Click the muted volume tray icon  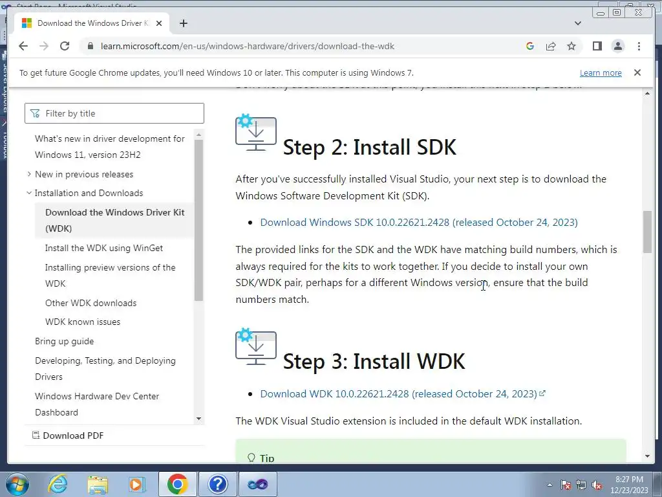coord(597,485)
